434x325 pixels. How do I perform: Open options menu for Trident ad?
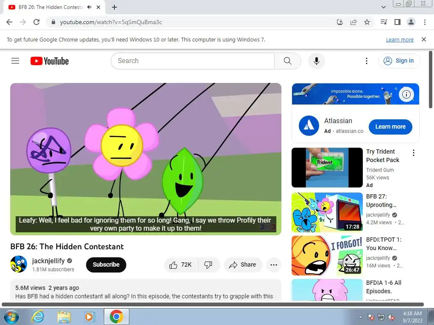(414, 153)
